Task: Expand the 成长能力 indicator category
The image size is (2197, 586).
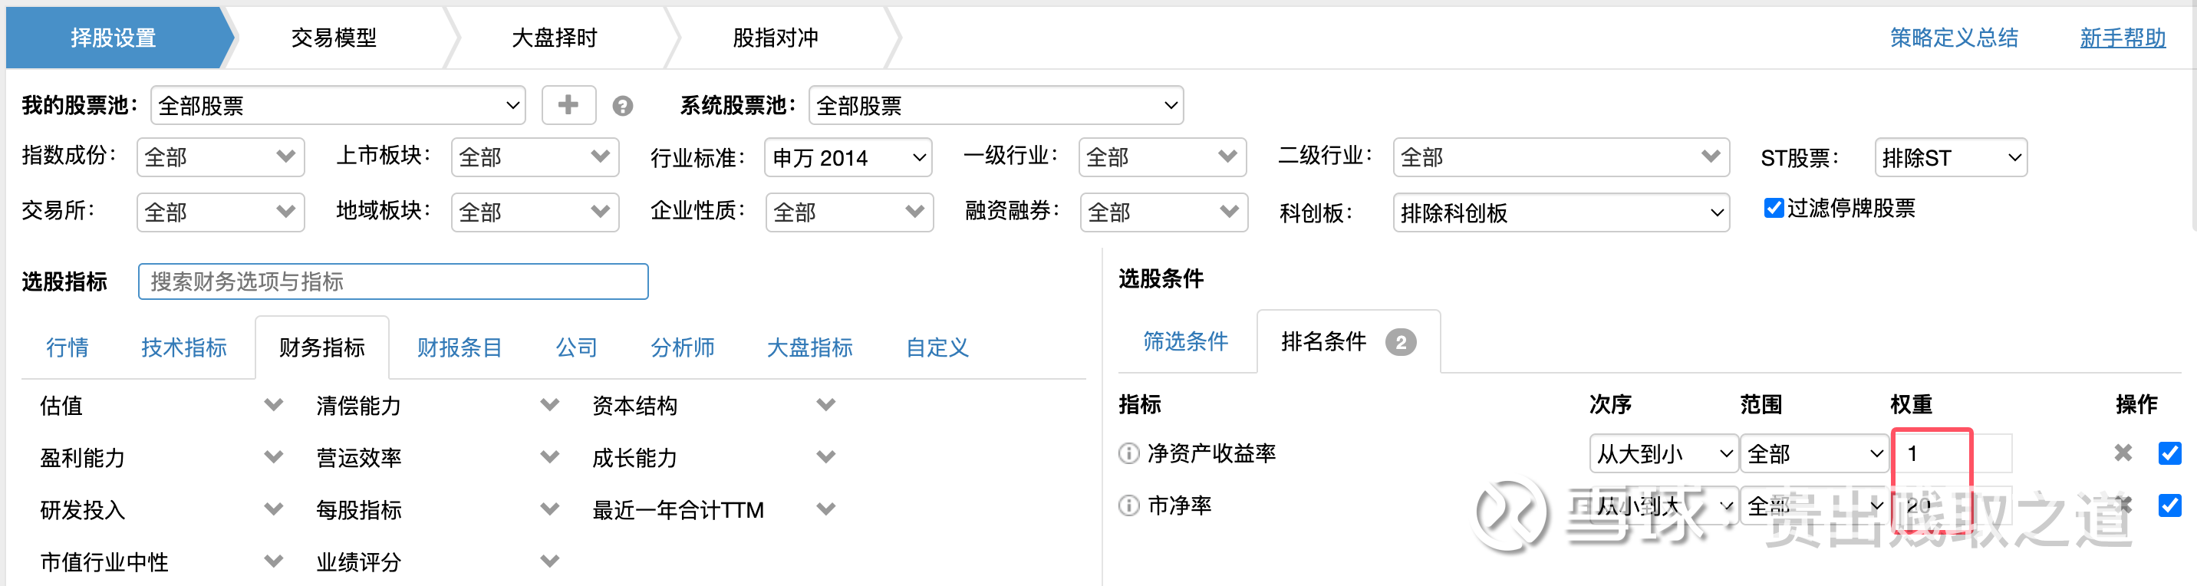Action: (825, 457)
